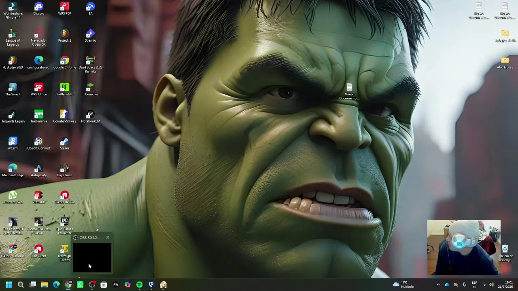The height and width of the screenshot is (291, 518).
Task: Select the League of Legends shortcut
Action: (x=13, y=38)
